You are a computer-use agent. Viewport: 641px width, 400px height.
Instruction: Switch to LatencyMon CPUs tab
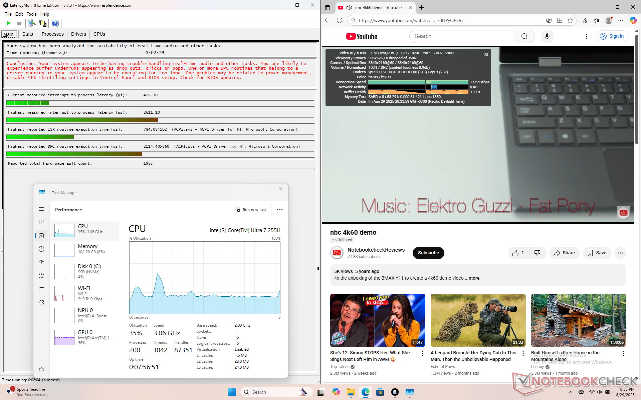99,34
